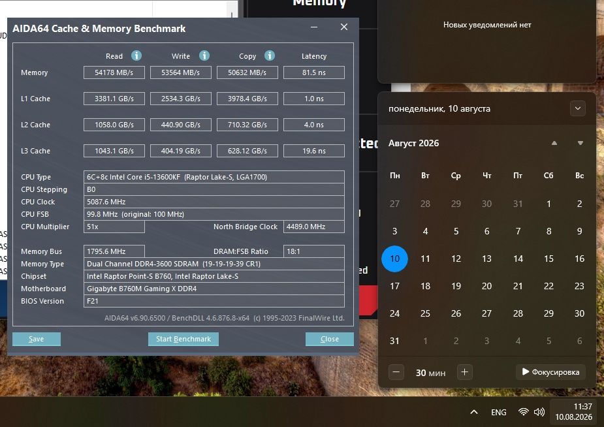Select August 15 in calendar
Image resolution: width=604 pixels, height=427 pixels.
[x=548, y=259]
